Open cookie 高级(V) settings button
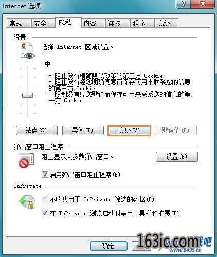Screen dimensions: 217x257 [x=129, y=131]
